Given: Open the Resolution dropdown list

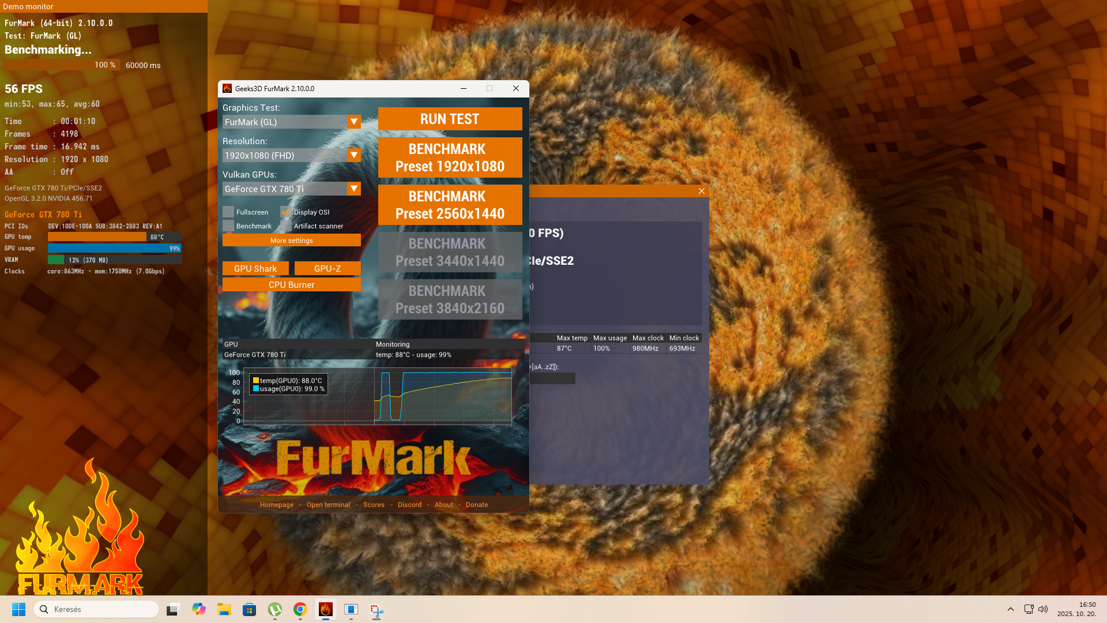Looking at the screenshot, I should click(x=353, y=155).
